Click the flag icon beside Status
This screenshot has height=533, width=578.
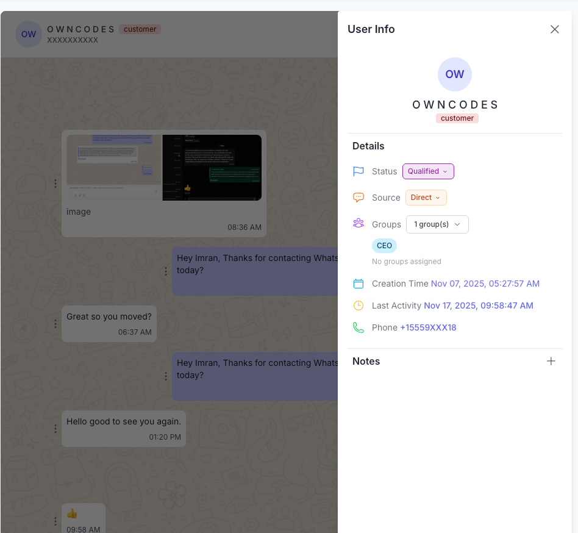[359, 171]
